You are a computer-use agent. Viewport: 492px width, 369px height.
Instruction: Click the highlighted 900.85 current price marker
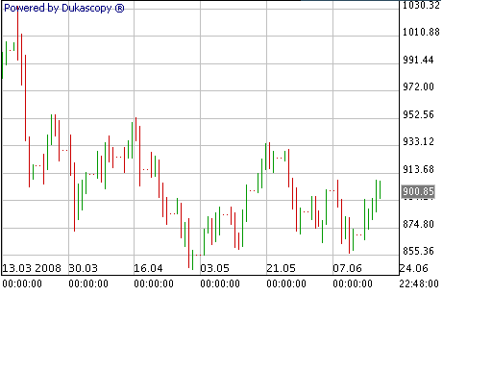[x=418, y=191]
